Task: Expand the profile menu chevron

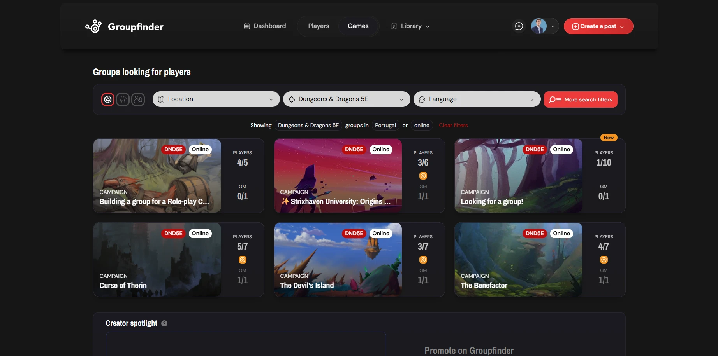Action: 553,26
